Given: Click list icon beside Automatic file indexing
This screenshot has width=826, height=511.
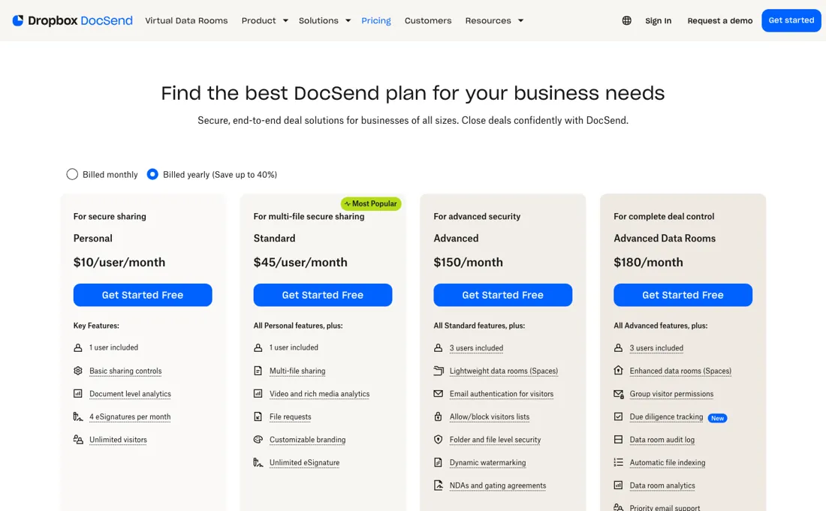Looking at the screenshot, I should pos(619,462).
